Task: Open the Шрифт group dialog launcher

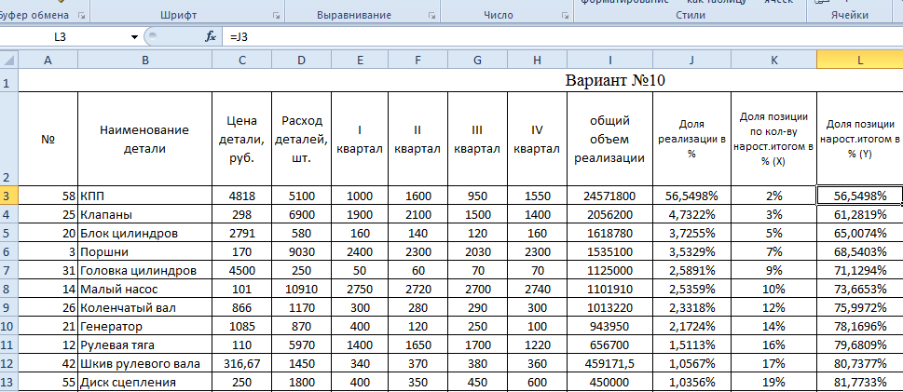Action: click(277, 16)
